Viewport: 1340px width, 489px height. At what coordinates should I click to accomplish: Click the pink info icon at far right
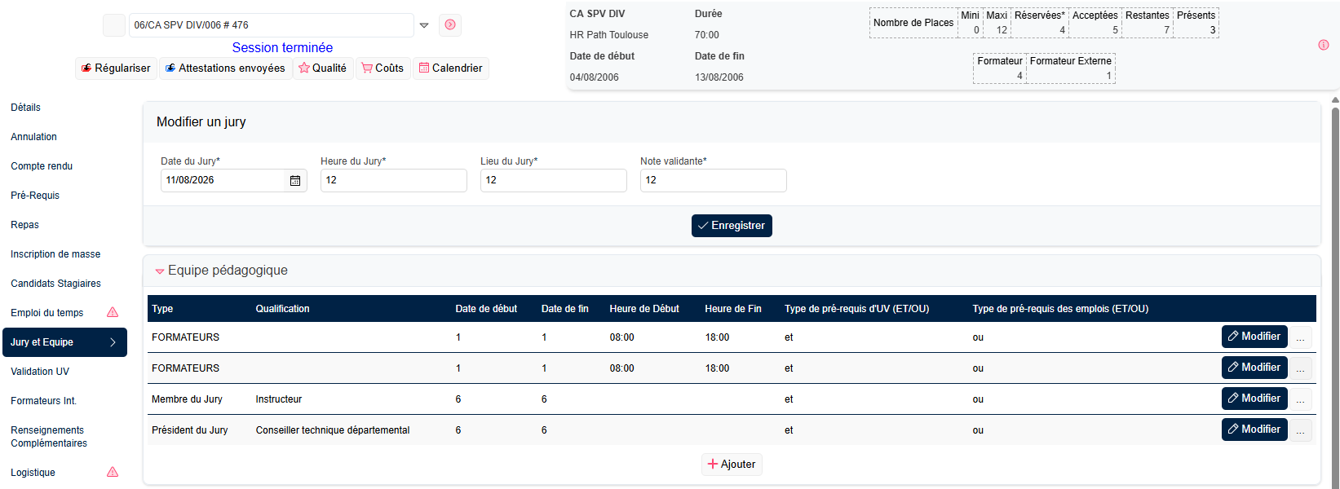pos(1324,45)
